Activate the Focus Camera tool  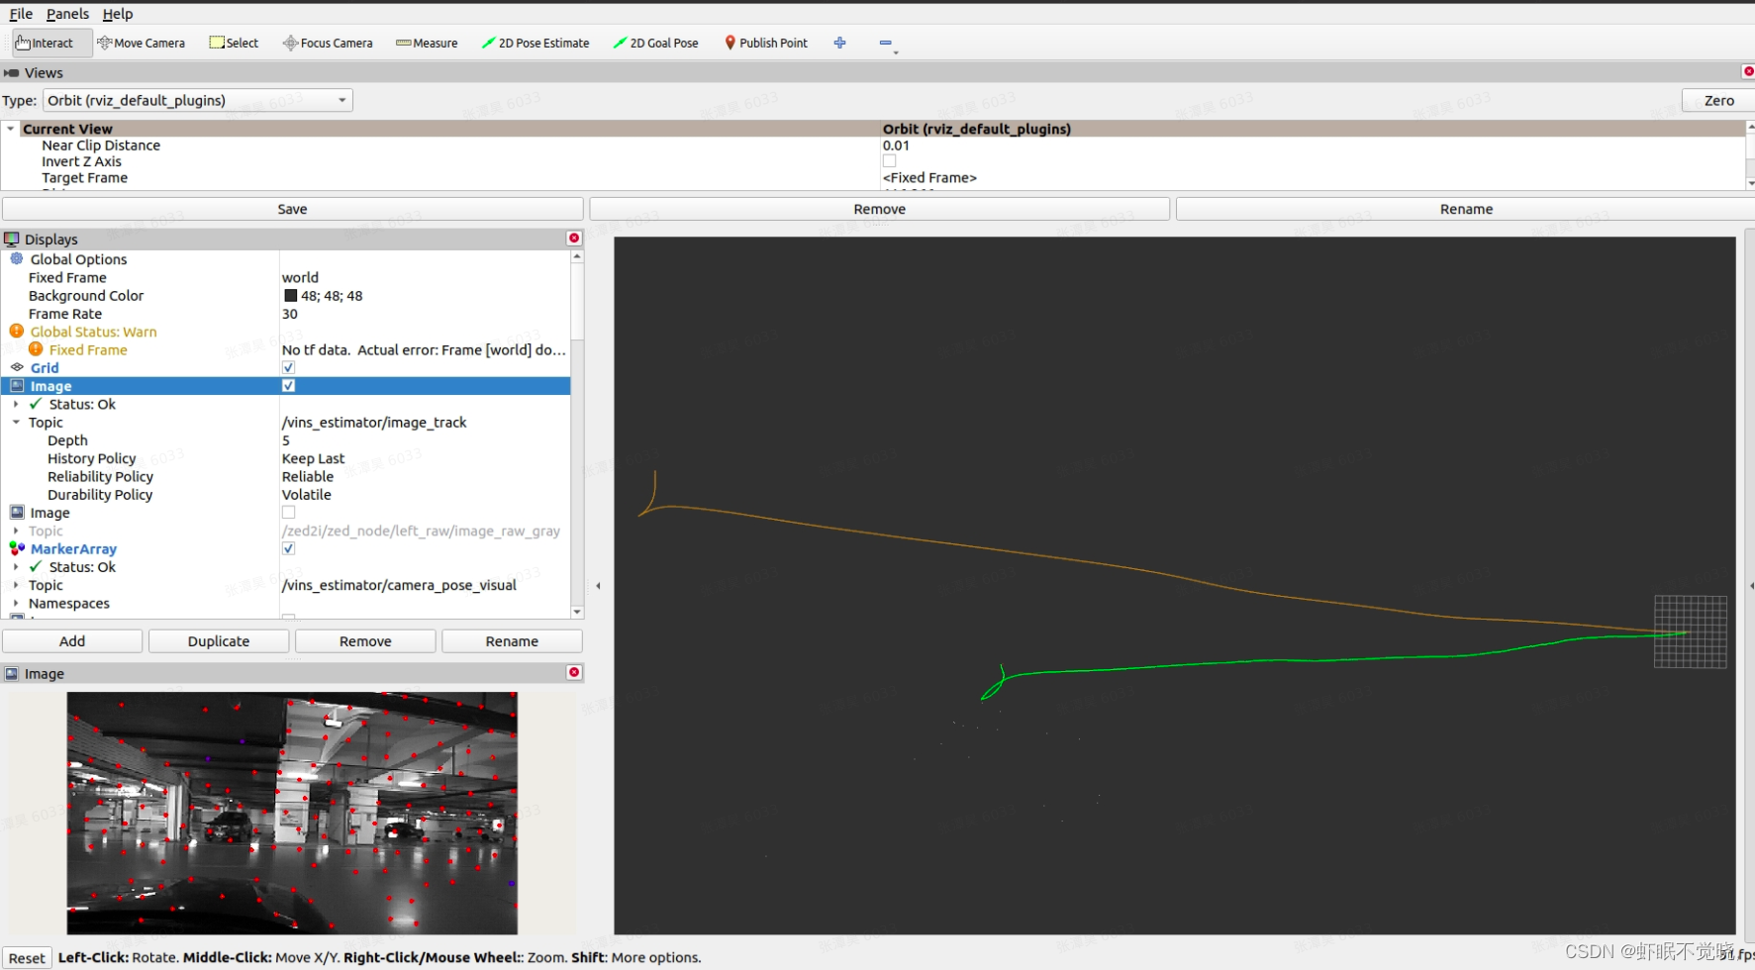point(328,43)
